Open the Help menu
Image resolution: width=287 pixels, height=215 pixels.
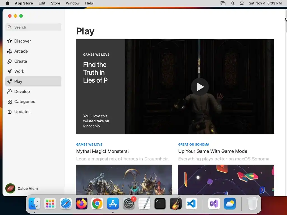[x=89, y=3]
